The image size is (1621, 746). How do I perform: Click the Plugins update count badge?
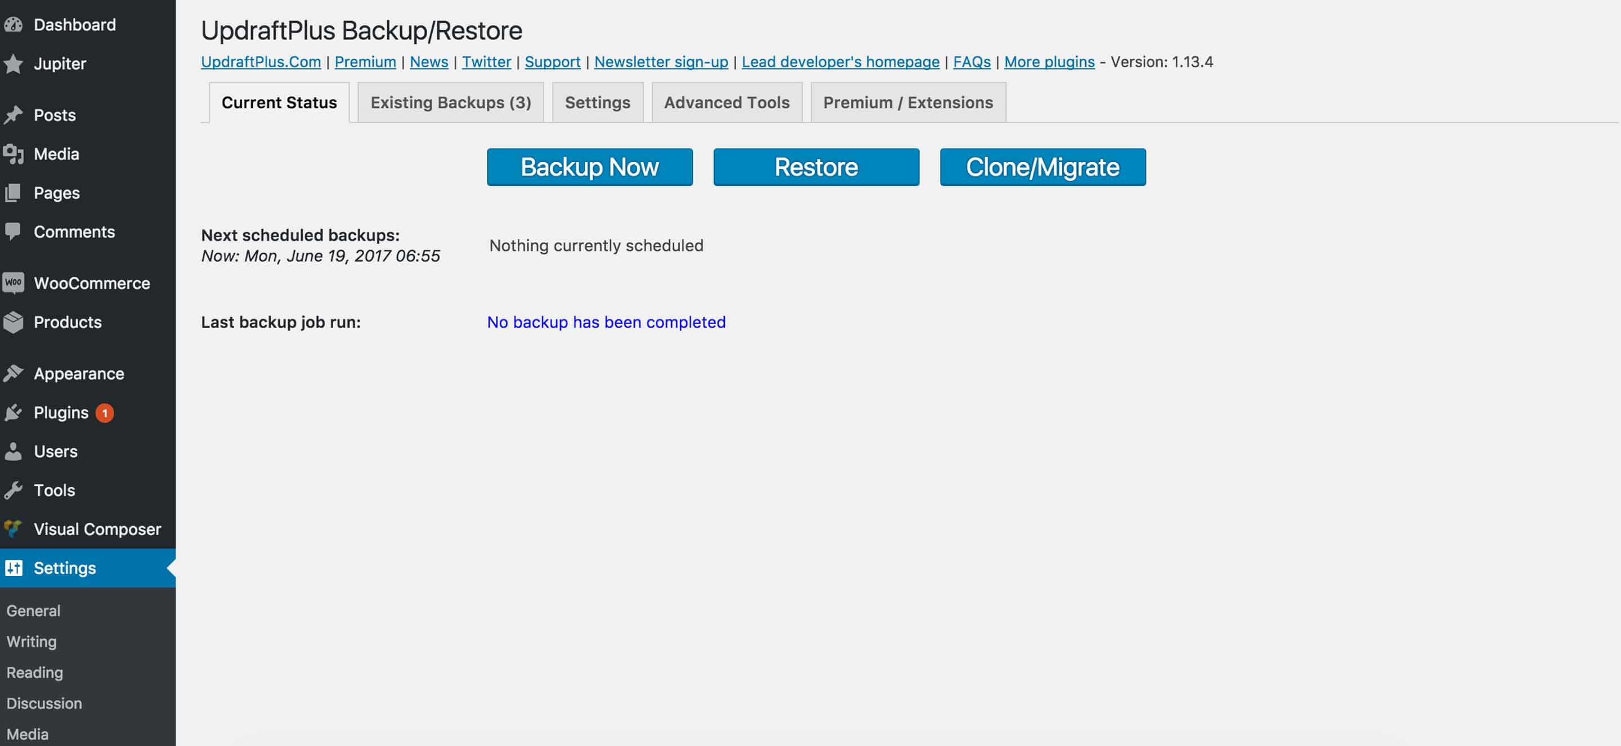105,414
